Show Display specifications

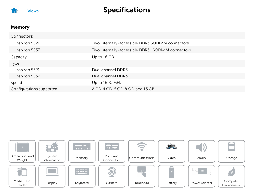tap(52, 176)
